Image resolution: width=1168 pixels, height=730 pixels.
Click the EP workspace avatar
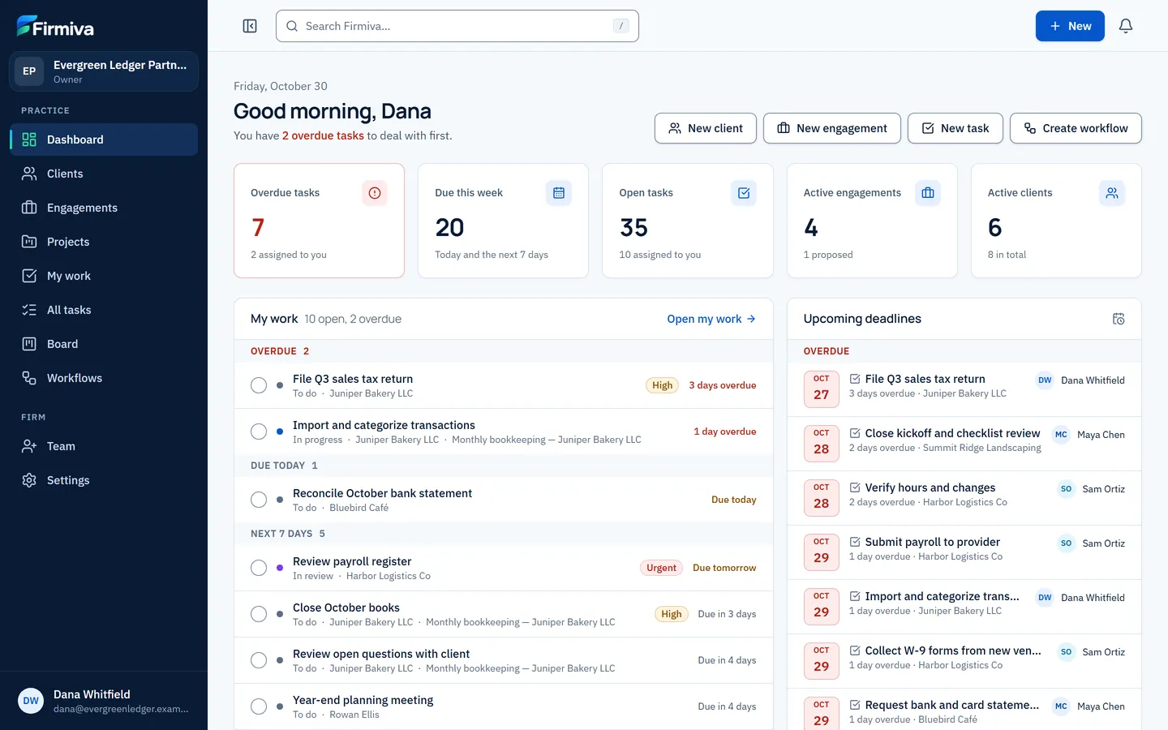(x=29, y=71)
